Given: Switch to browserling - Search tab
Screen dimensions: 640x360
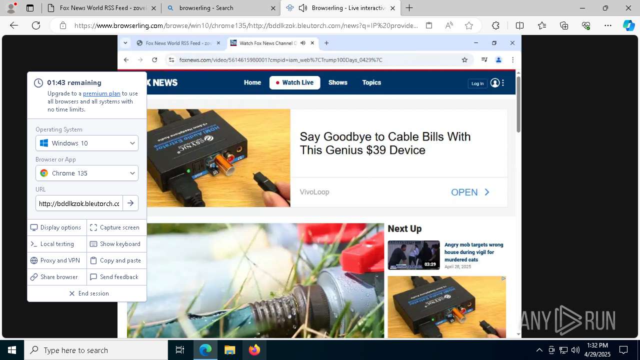Looking at the screenshot, I should [x=221, y=8].
